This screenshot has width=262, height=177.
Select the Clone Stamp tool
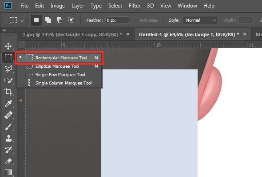pyautogui.click(x=8, y=138)
